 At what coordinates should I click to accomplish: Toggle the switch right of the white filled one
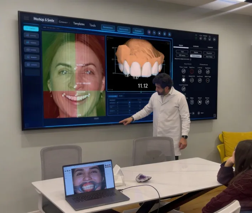pos(191,80)
